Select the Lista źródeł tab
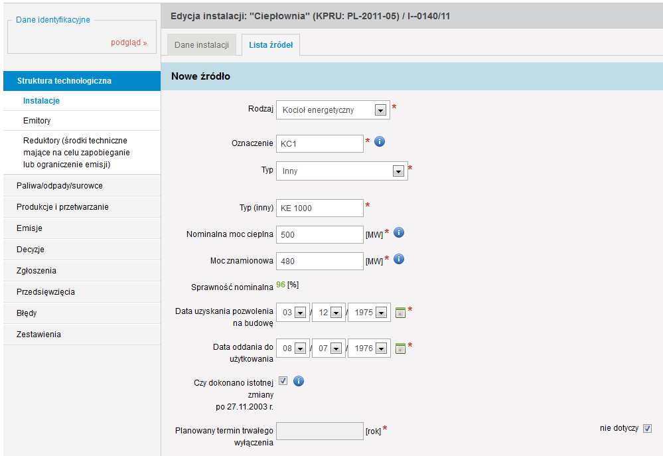 point(271,45)
